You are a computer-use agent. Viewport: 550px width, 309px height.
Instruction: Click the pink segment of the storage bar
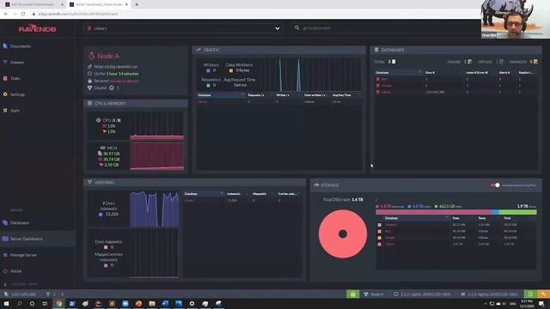point(433,212)
